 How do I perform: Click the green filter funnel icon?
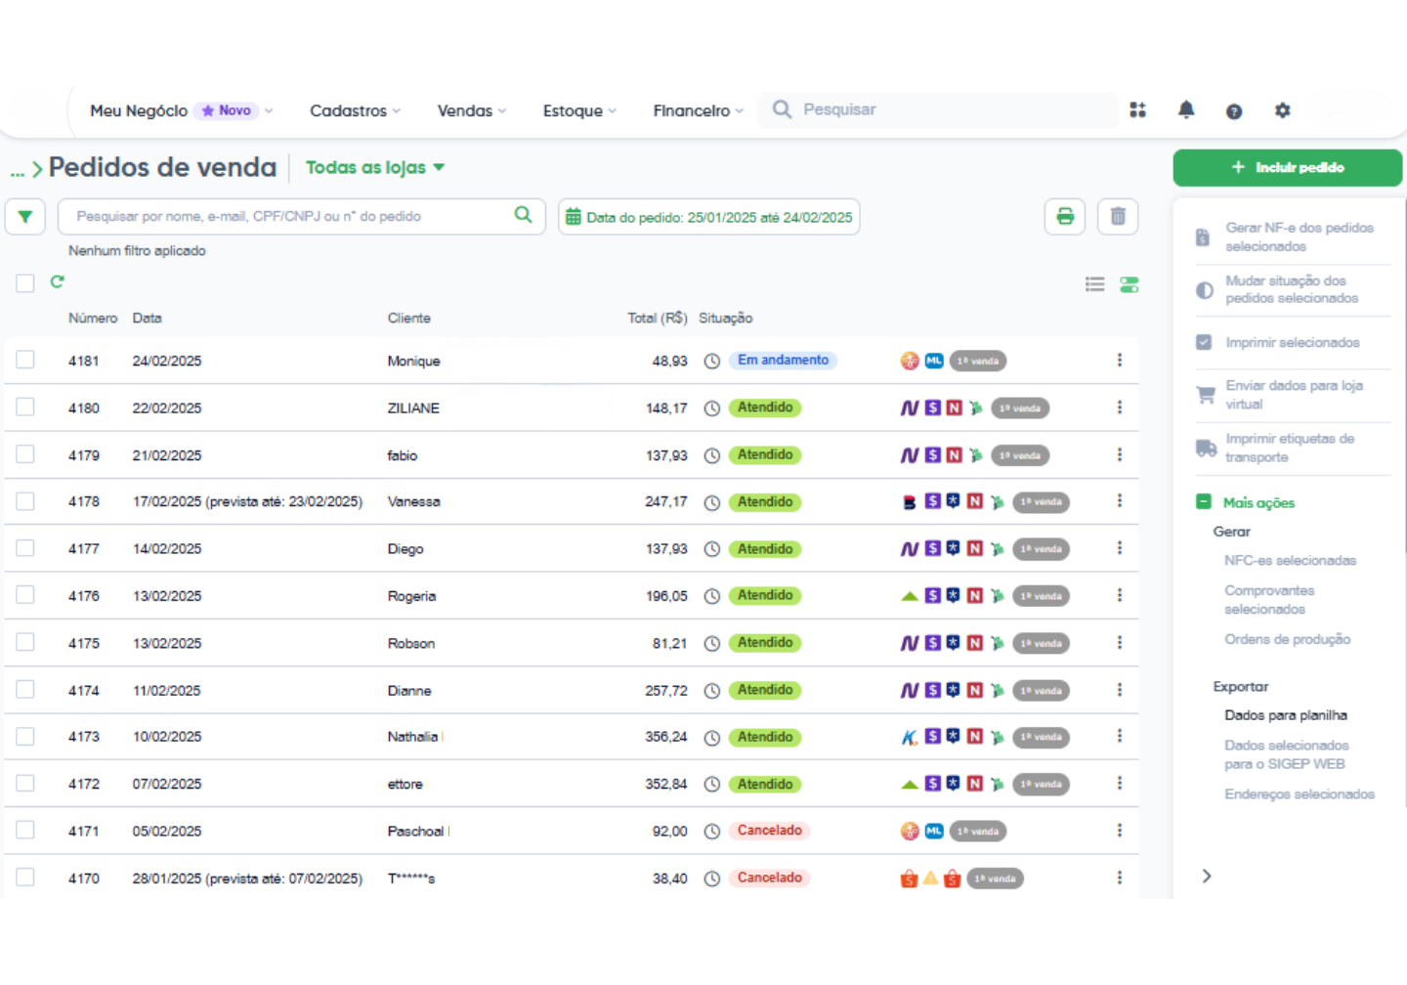(x=25, y=217)
